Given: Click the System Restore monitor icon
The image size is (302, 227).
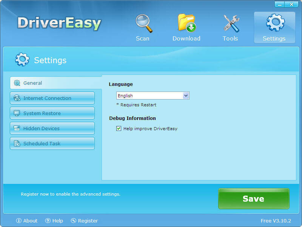Looking at the screenshot, I should [17, 113].
